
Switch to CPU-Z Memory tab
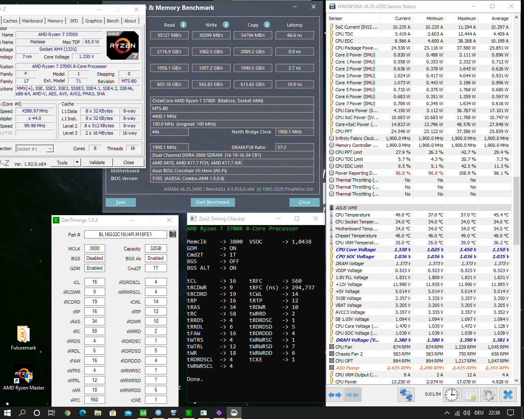pos(55,21)
